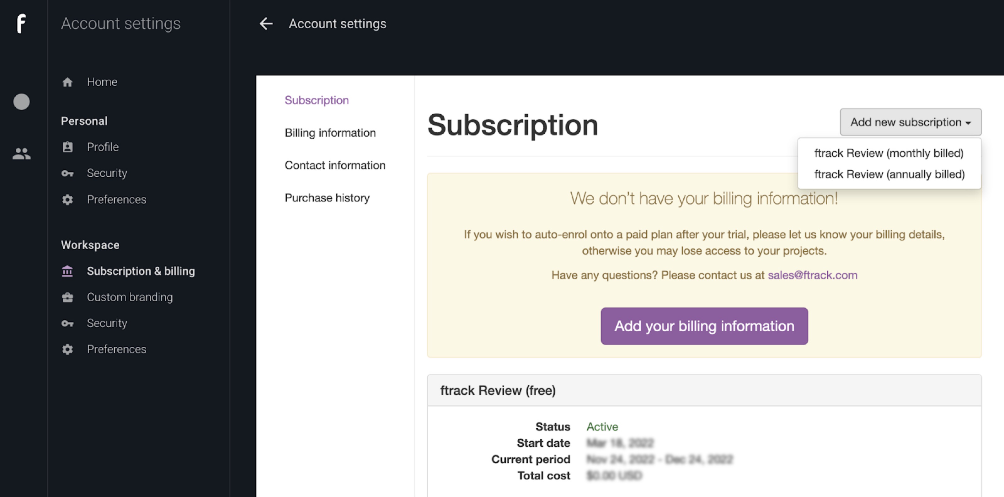1004x497 pixels.
Task: Click the back arrow next to Account settings
Action: tap(266, 24)
